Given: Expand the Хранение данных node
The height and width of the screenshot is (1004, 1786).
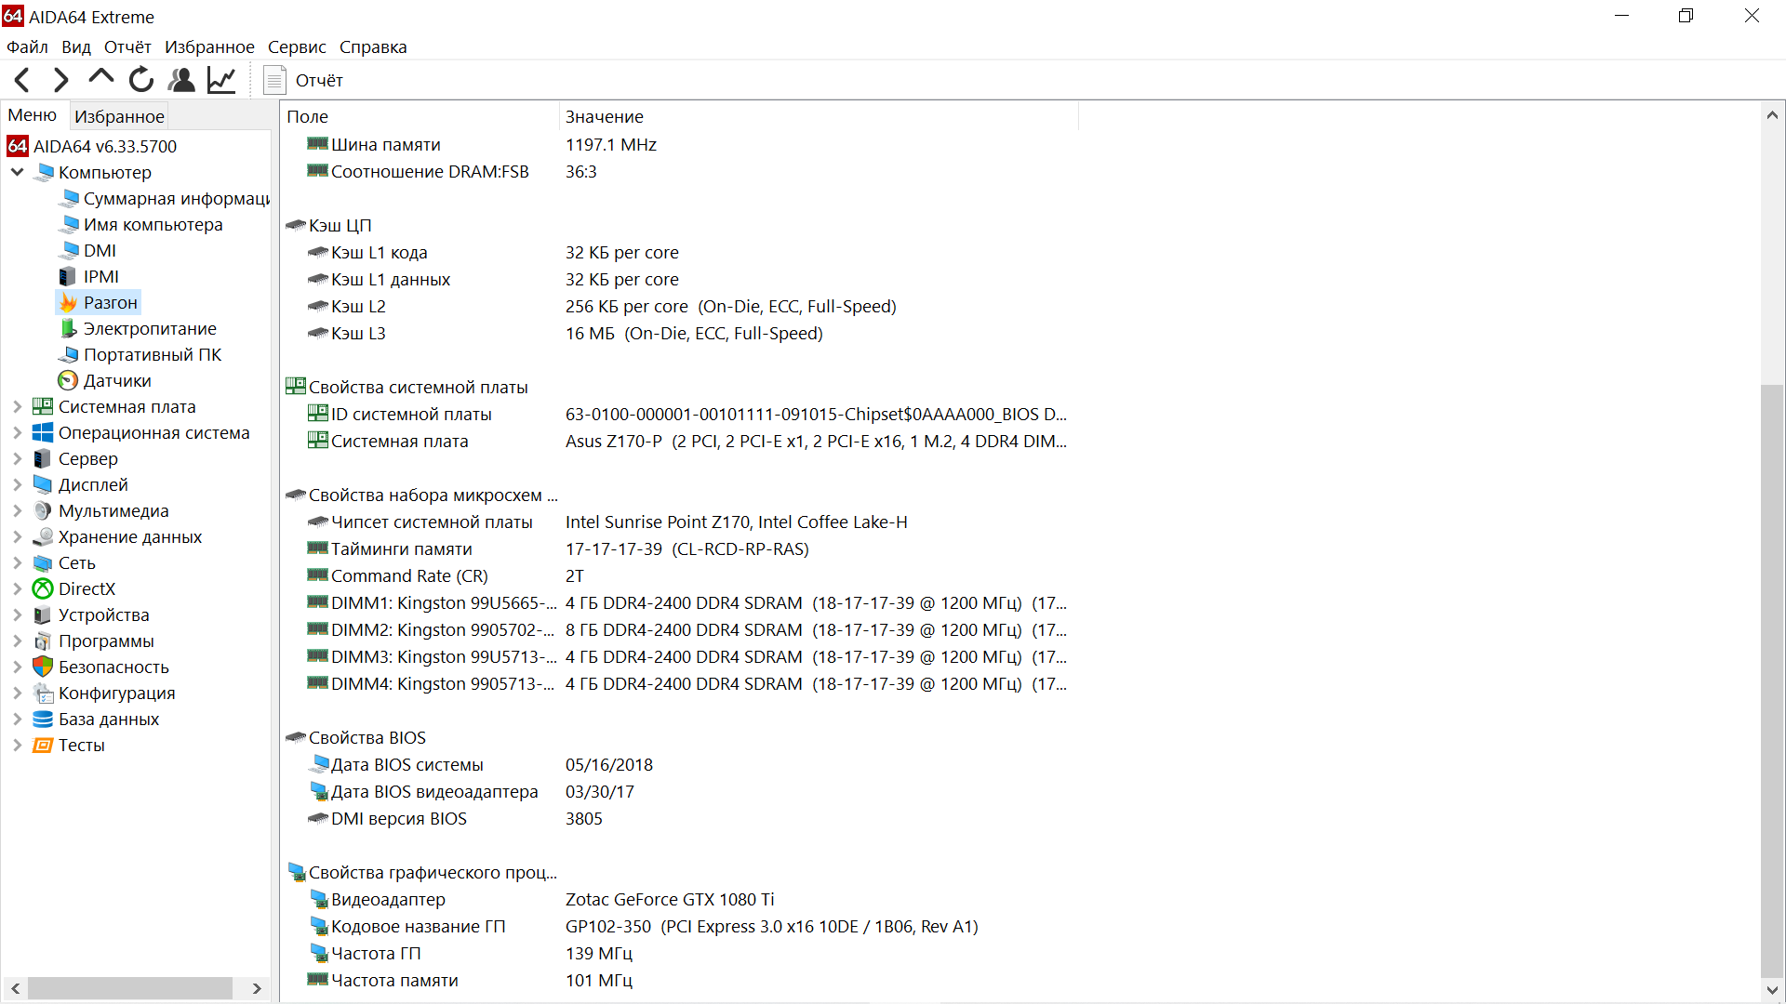Looking at the screenshot, I should [x=17, y=537].
